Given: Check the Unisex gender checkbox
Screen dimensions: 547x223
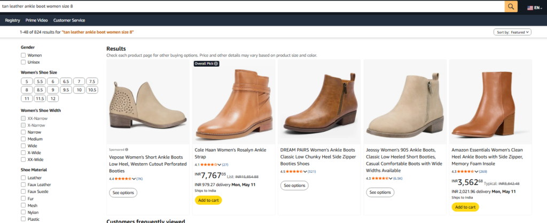Looking at the screenshot, I should point(24,62).
